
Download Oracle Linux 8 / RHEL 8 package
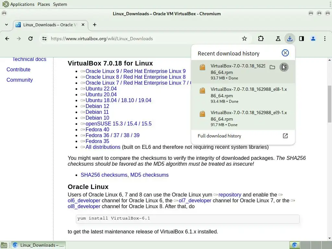pos(136,77)
